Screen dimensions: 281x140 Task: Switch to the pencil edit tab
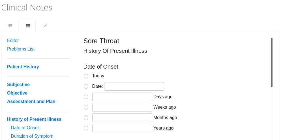(x=45, y=26)
